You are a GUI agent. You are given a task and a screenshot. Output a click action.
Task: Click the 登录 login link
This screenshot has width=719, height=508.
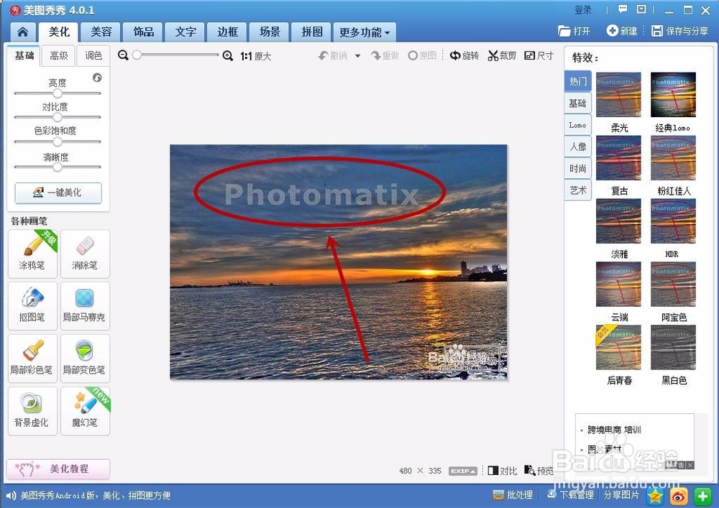[x=583, y=9]
